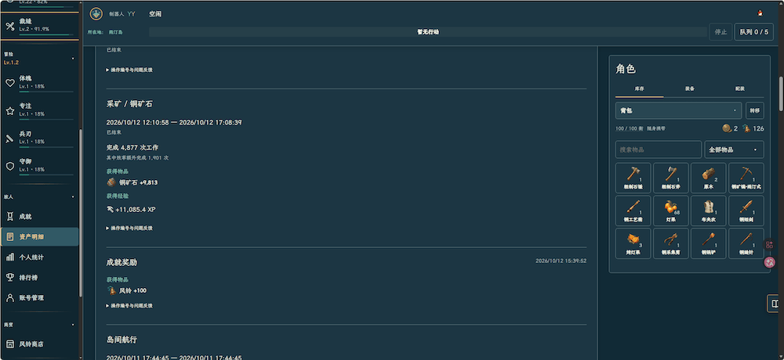784x360 pixels.
Task: Open the 个人统计 sidebar entry
Action: pos(39,257)
